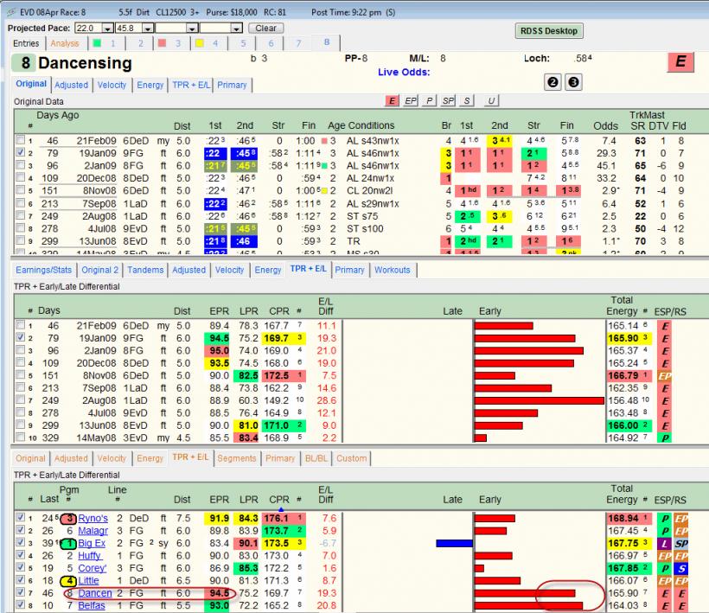
Task: Select the EP filter in Original Data
Action: tap(411, 101)
